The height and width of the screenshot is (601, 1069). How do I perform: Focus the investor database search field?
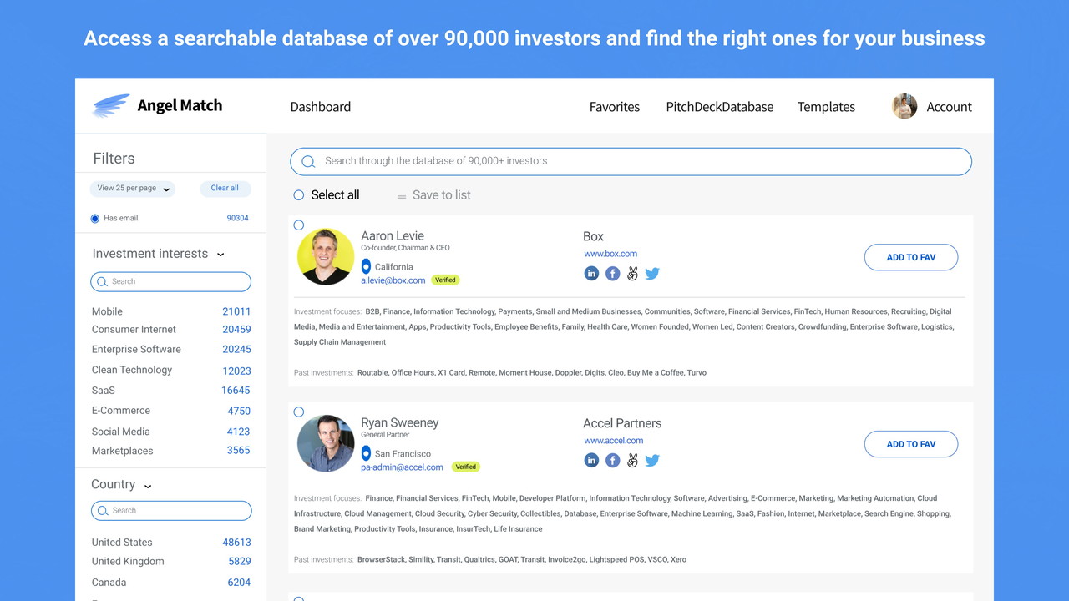click(x=631, y=161)
